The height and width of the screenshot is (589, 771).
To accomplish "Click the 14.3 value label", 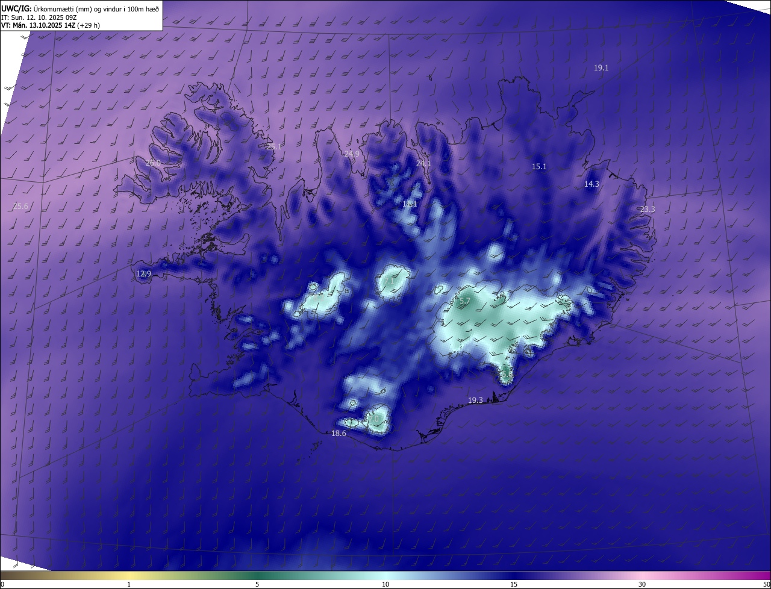I will click(x=592, y=184).
